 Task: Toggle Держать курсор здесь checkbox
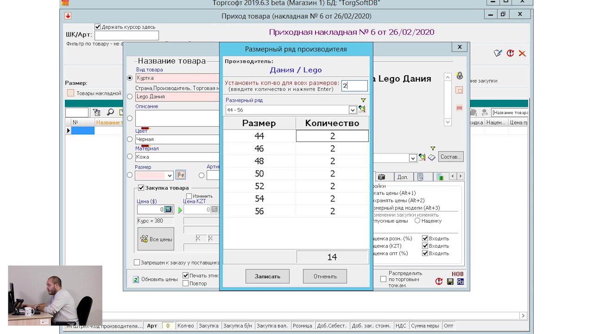point(97,27)
